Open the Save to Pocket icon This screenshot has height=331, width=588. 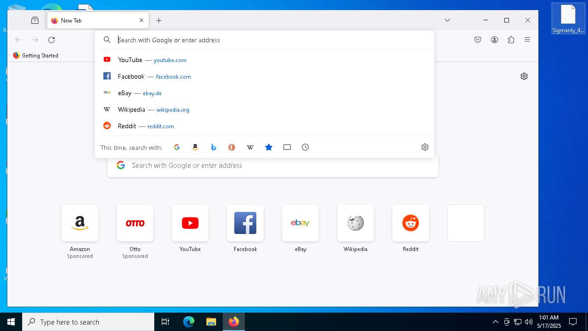point(478,40)
